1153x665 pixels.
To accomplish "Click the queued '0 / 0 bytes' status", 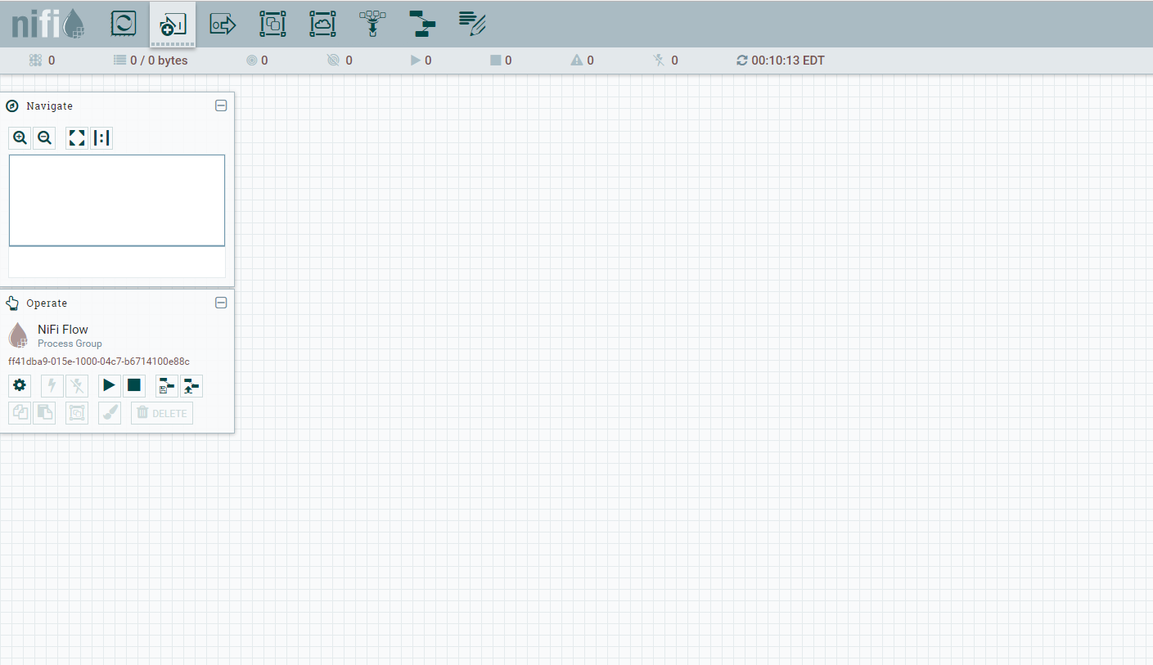I will pyautogui.click(x=151, y=61).
